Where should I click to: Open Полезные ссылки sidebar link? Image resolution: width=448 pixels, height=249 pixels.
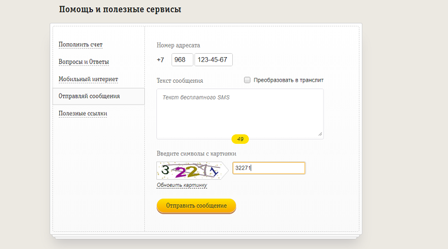click(x=83, y=114)
